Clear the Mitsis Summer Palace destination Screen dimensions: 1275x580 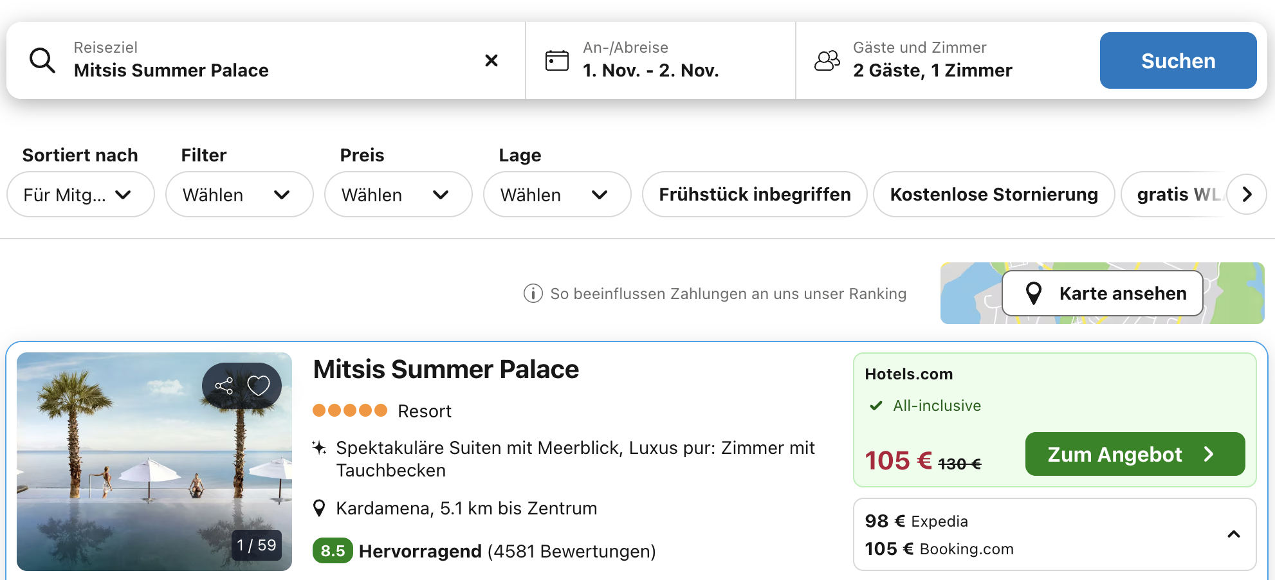491,60
